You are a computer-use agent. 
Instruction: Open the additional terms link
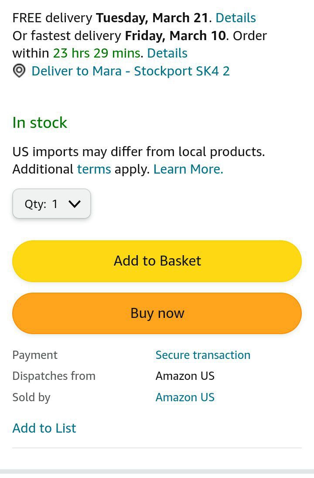[x=94, y=169]
